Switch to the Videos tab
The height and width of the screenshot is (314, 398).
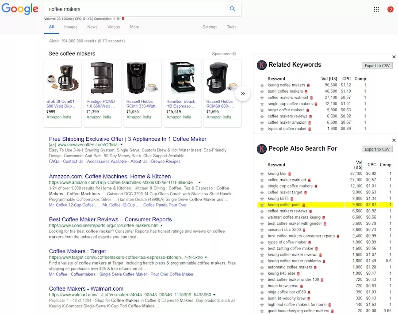tap(114, 27)
